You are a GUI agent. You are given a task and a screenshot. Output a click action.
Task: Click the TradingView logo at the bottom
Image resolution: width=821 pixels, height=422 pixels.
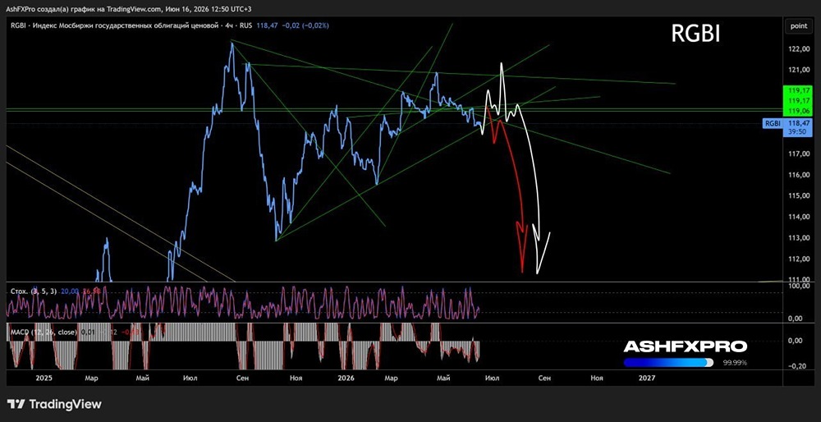54,404
